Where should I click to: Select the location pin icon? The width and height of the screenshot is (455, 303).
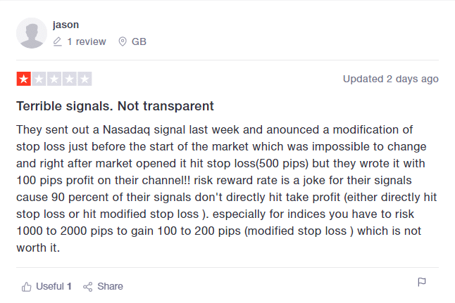point(123,41)
